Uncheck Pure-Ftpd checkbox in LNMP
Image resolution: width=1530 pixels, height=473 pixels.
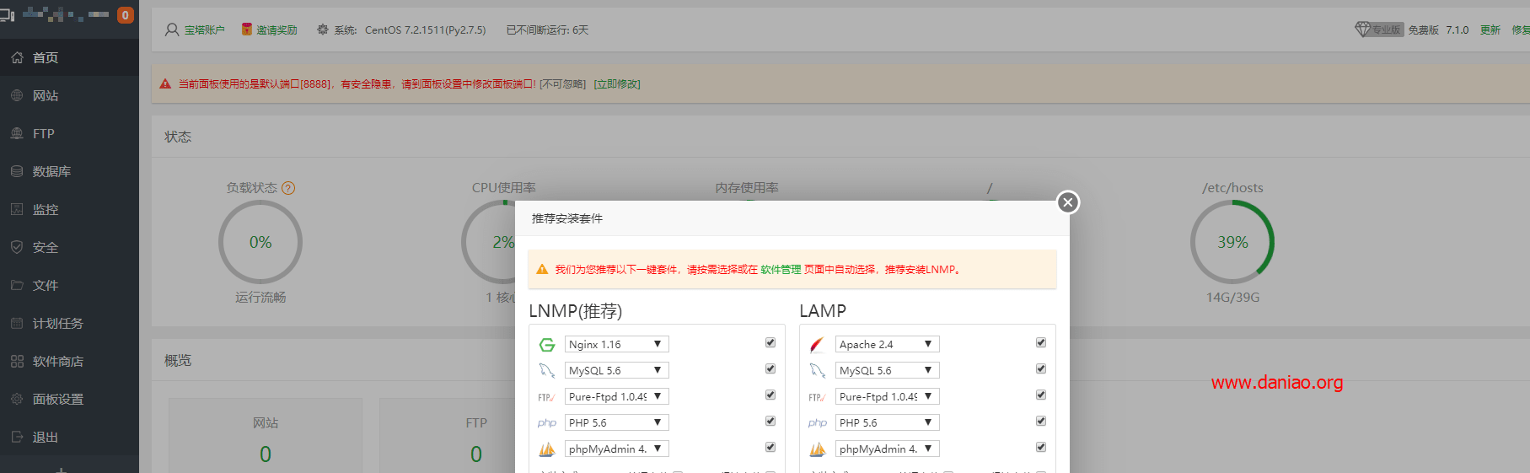770,395
